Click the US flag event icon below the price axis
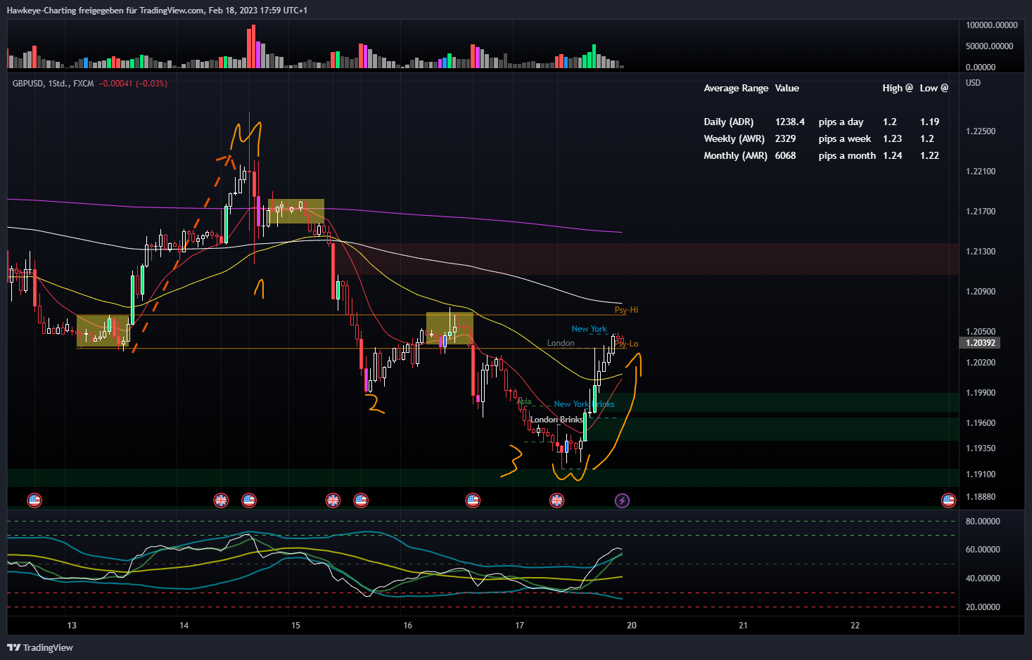 pyautogui.click(x=948, y=500)
